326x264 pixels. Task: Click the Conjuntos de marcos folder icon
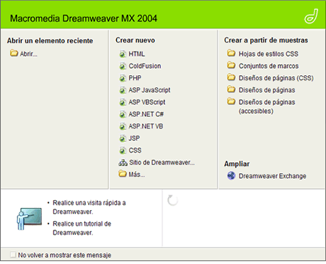coord(231,65)
